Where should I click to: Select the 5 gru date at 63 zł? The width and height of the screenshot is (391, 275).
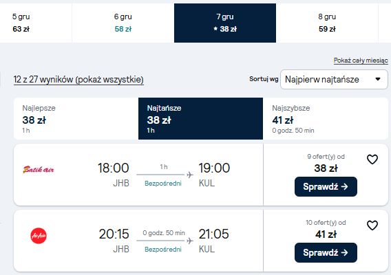pyautogui.click(x=36, y=23)
